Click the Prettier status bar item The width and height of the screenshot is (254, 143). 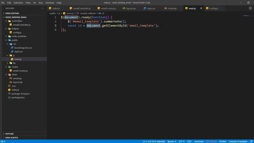pyautogui.click(x=223, y=141)
